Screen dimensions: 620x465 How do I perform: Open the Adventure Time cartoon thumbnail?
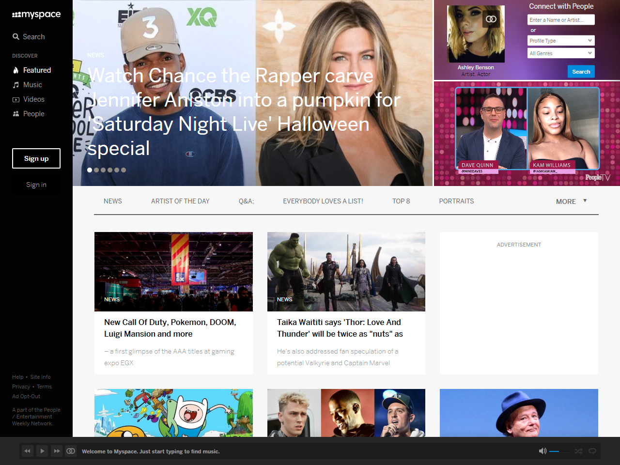pos(173,413)
